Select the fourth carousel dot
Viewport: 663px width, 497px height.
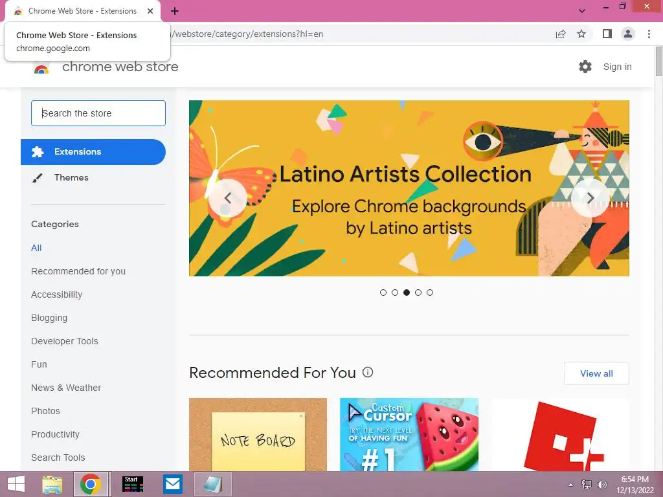tap(418, 293)
